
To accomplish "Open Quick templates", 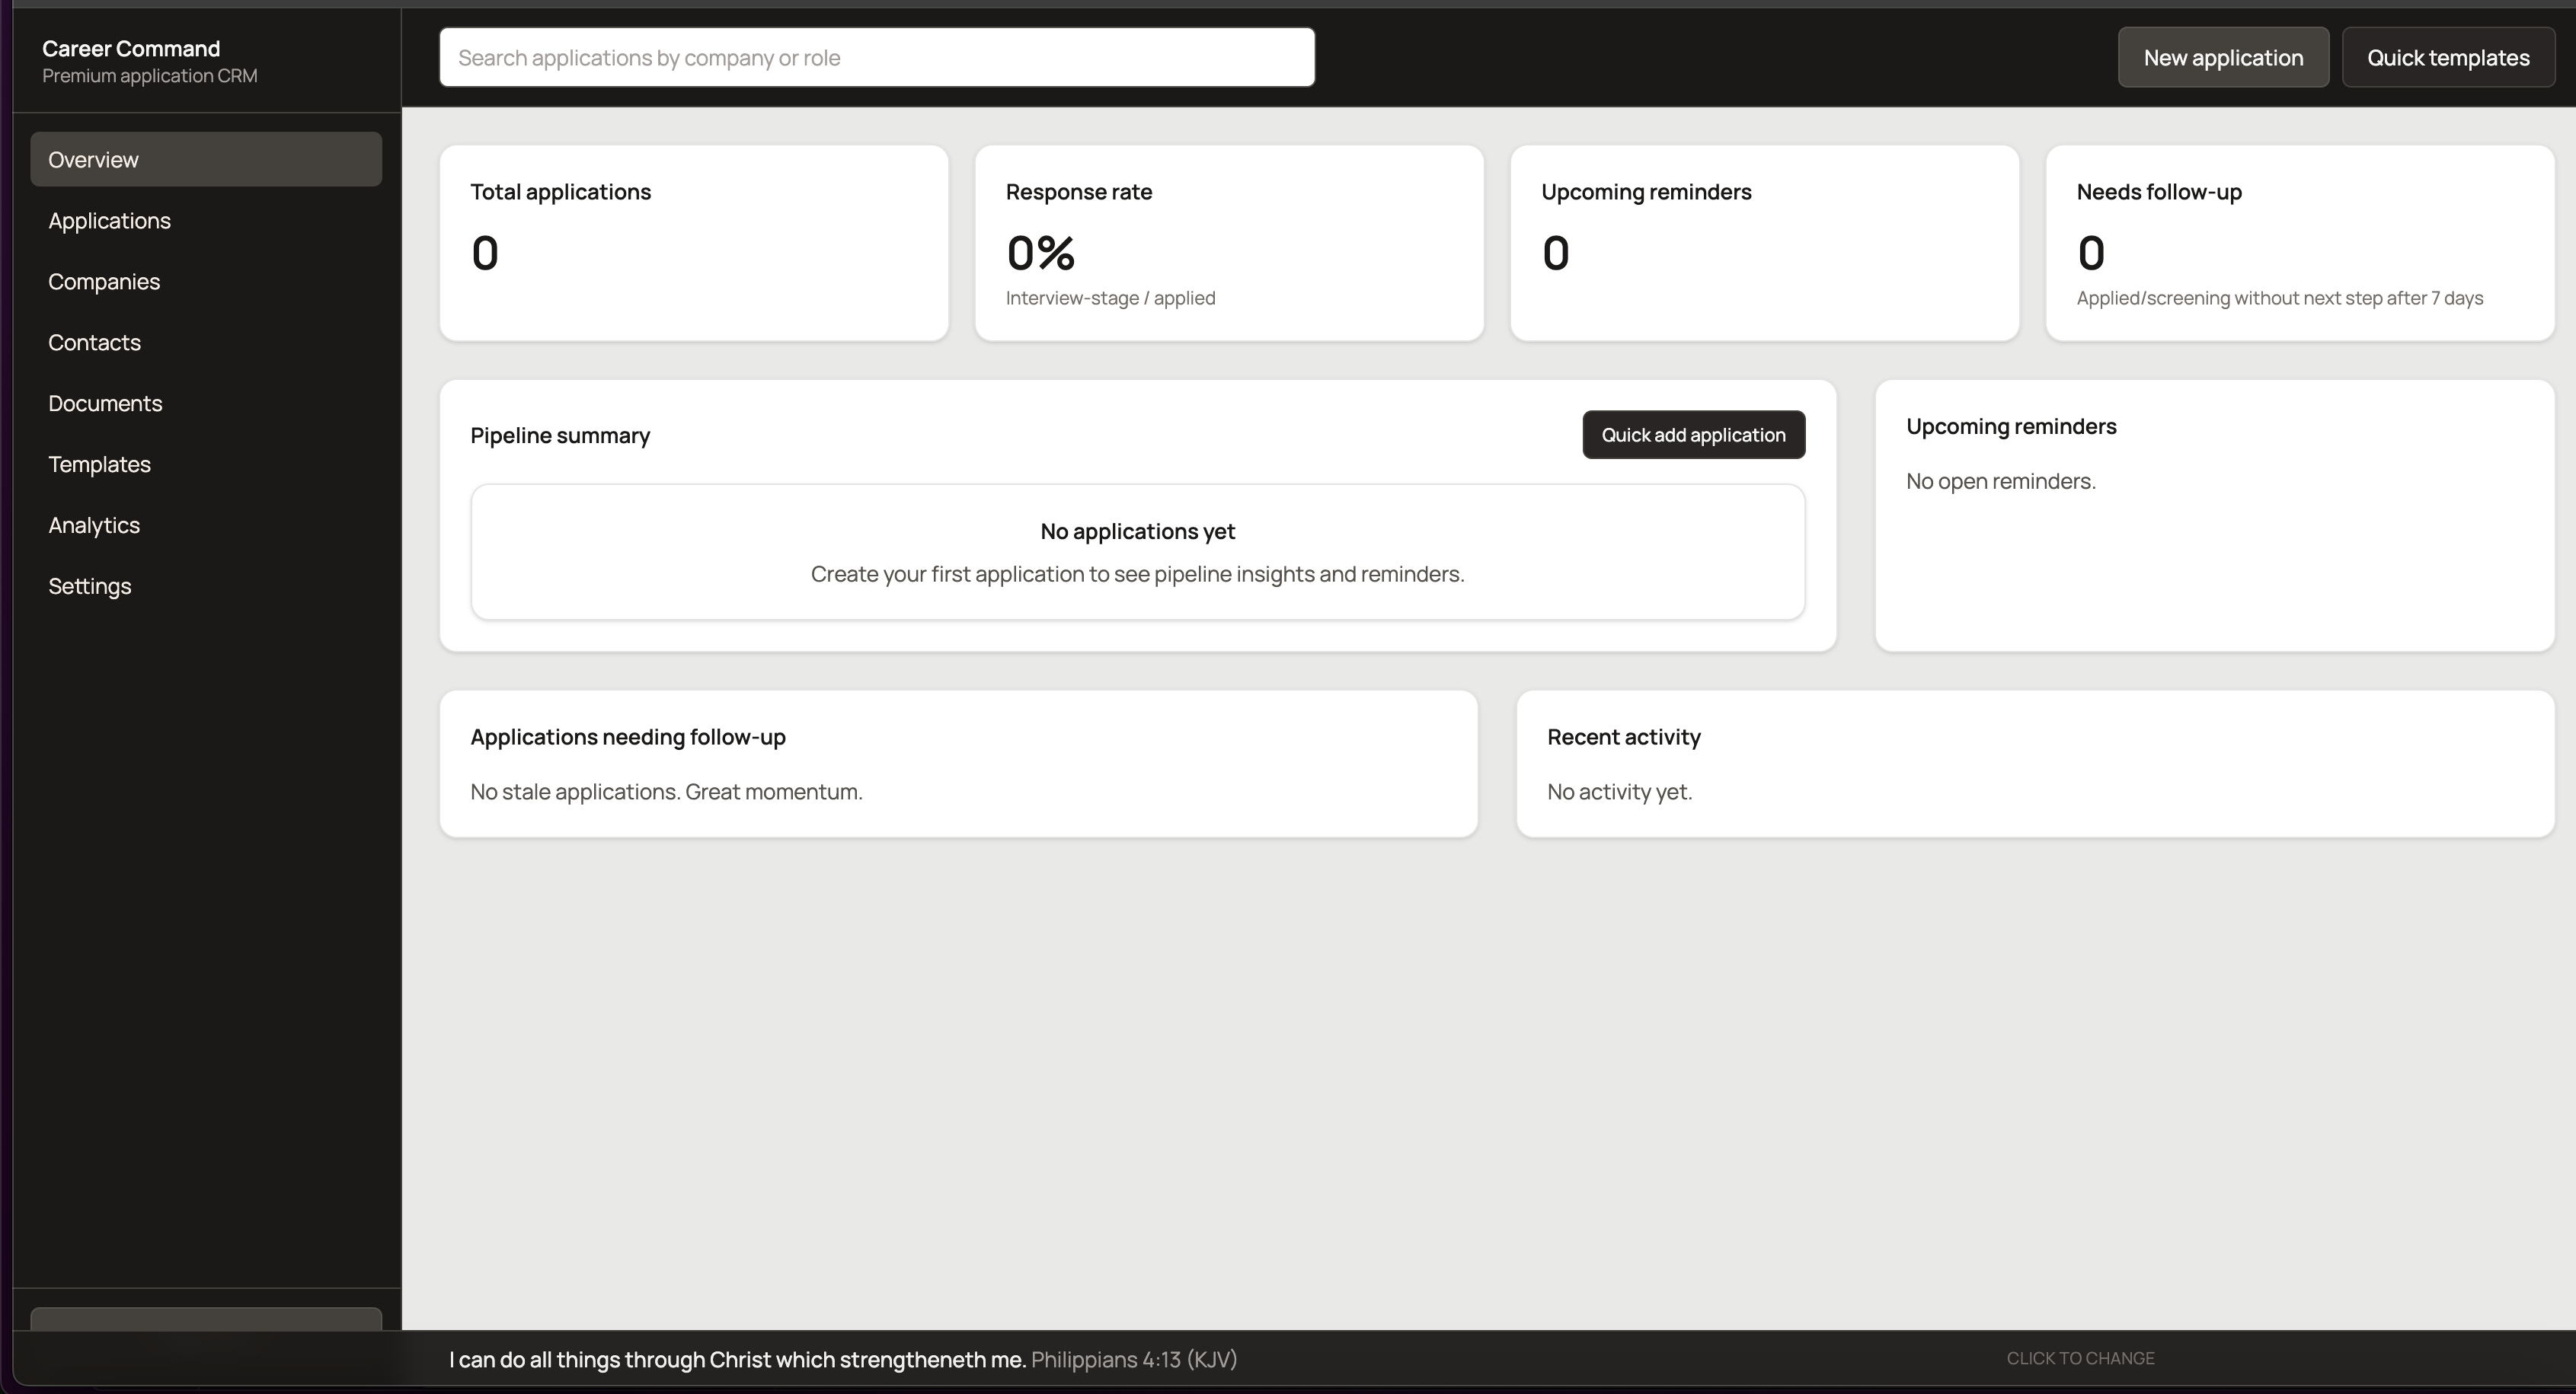I will tap(2449, 57).
